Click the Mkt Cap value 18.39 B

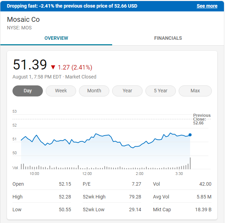[x=203, y=210]
